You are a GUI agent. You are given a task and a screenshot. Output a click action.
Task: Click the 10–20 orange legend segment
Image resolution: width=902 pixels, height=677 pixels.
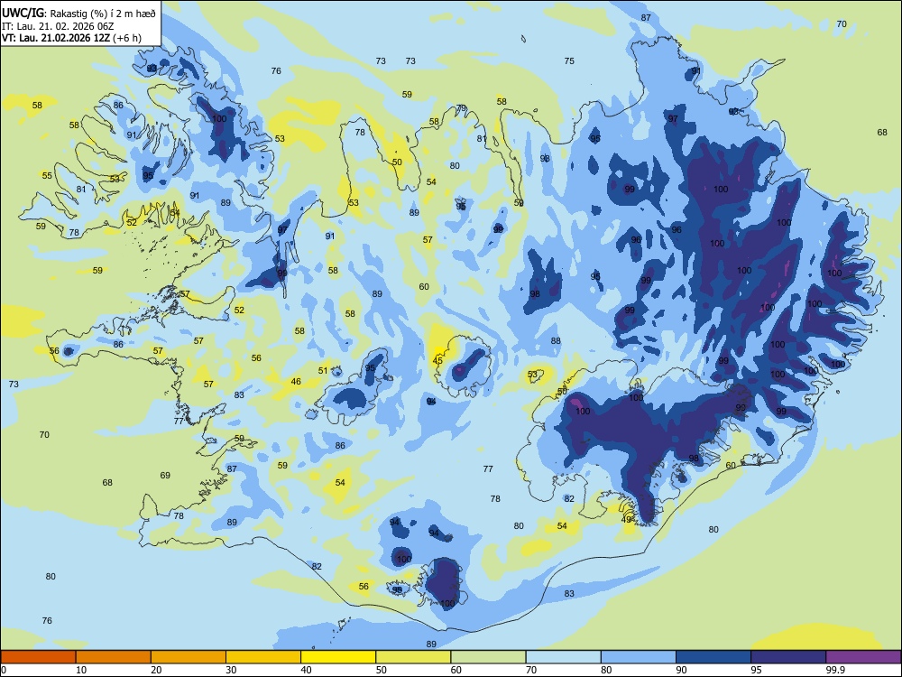[x=114, y=657]
